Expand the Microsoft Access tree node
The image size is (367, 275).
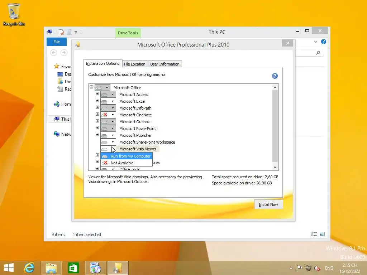97,94
